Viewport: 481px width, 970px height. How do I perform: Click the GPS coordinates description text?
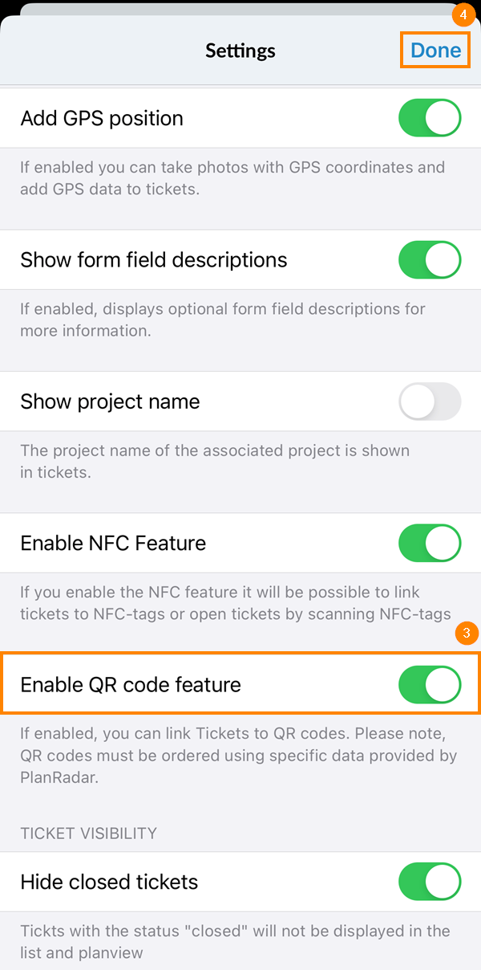point(232,177)
